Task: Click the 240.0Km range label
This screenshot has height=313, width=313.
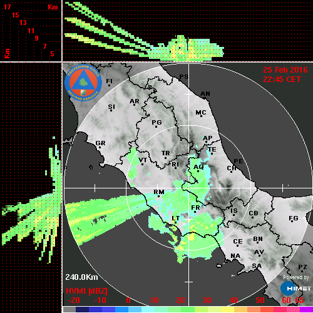Action: 81,277
